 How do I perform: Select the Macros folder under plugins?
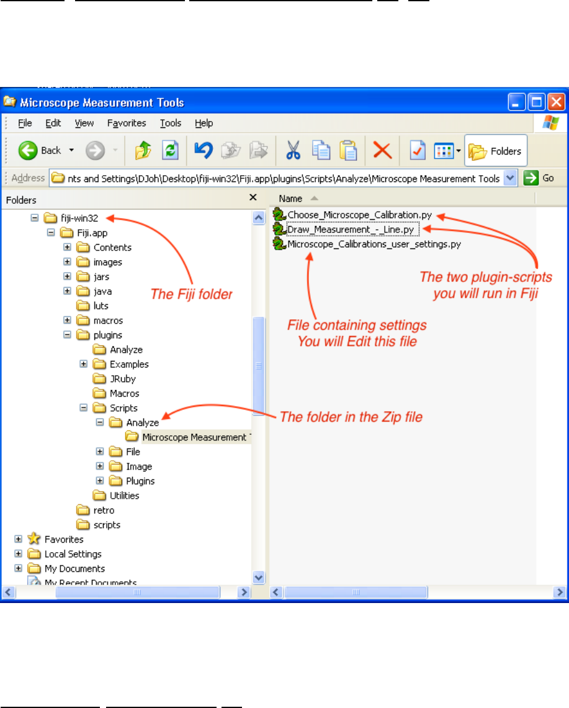[x=116, y=393]
